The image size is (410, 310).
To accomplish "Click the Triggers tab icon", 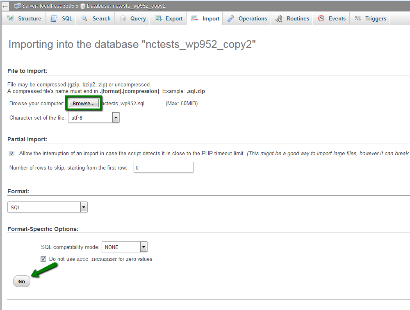I will (358, 18).
